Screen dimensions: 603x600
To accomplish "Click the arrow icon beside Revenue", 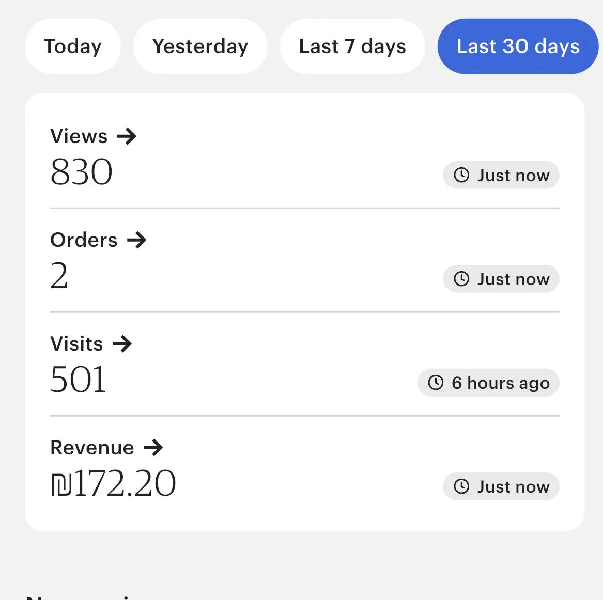I will tap(153, 448).
